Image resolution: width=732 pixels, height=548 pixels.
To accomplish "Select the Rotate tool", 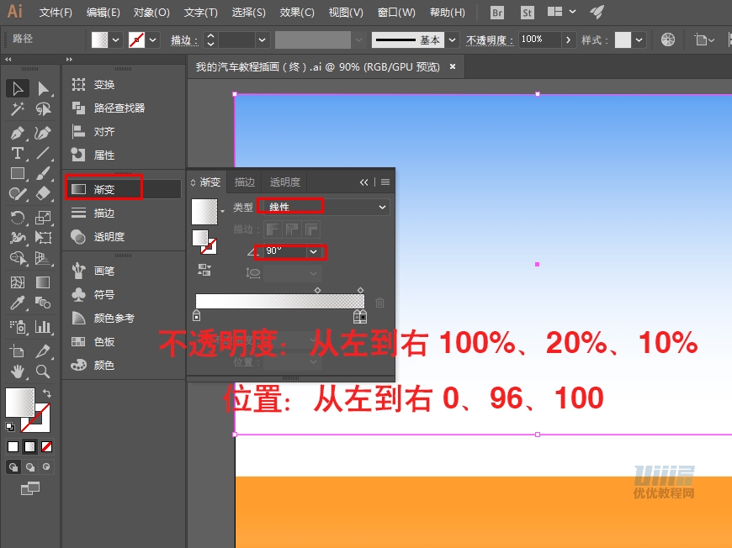I will pyautogui.click(x=18, y=218).
